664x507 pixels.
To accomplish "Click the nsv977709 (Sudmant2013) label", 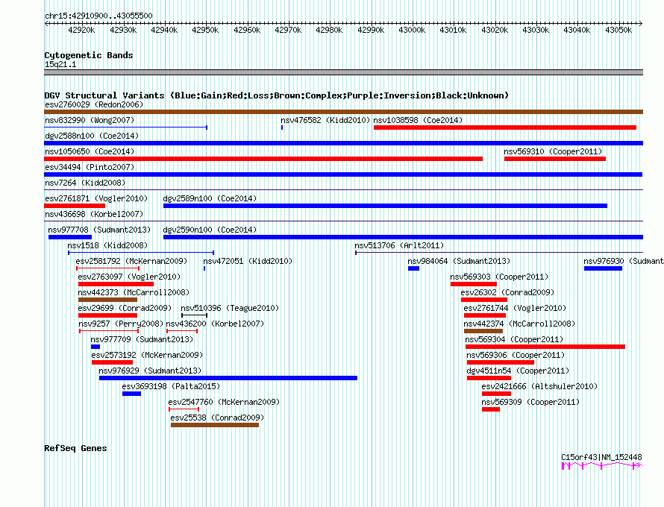I will 142,339.
